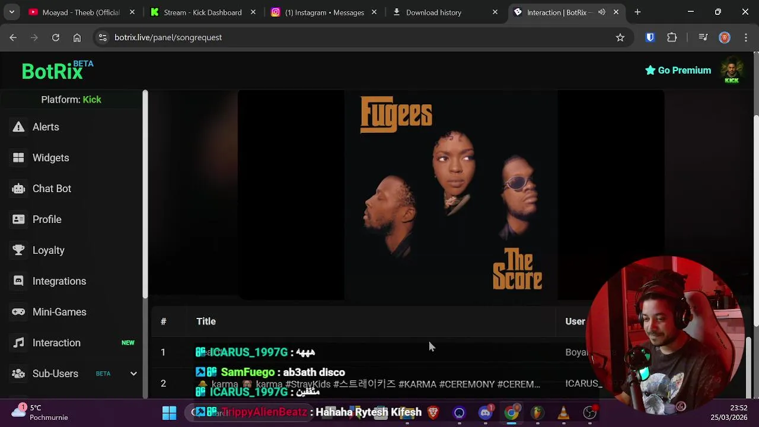Viewport: 759px width, 427px height.
Task: Click the # column header
Action: (163, 321)
